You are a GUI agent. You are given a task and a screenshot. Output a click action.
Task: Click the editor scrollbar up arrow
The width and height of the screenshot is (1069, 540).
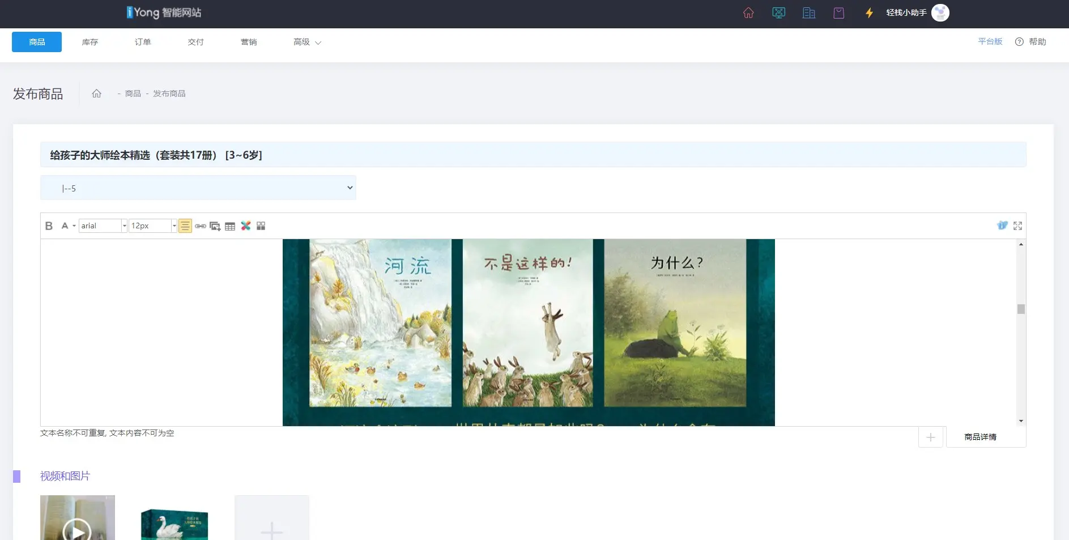coord(1021,244)
